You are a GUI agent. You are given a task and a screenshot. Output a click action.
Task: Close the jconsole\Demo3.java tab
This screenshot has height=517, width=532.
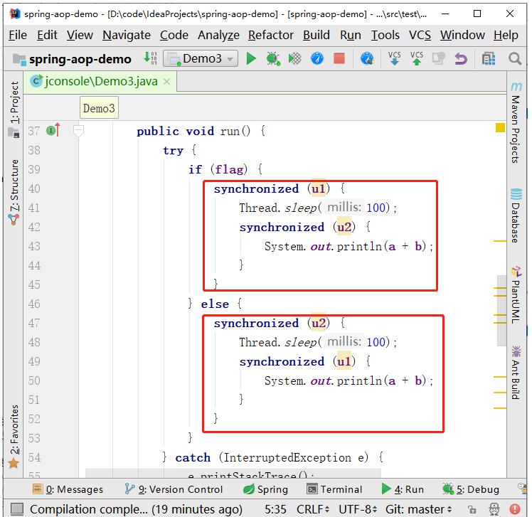point(167,82)
